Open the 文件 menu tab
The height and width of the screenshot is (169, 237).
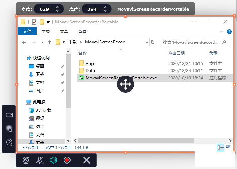[27, 31]
